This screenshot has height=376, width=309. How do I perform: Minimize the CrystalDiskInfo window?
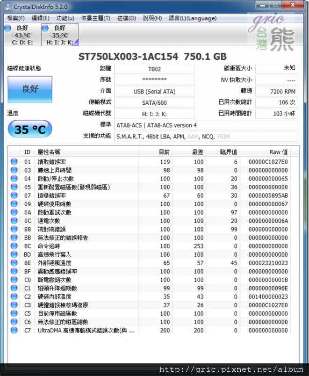click(x=263, y=5)
